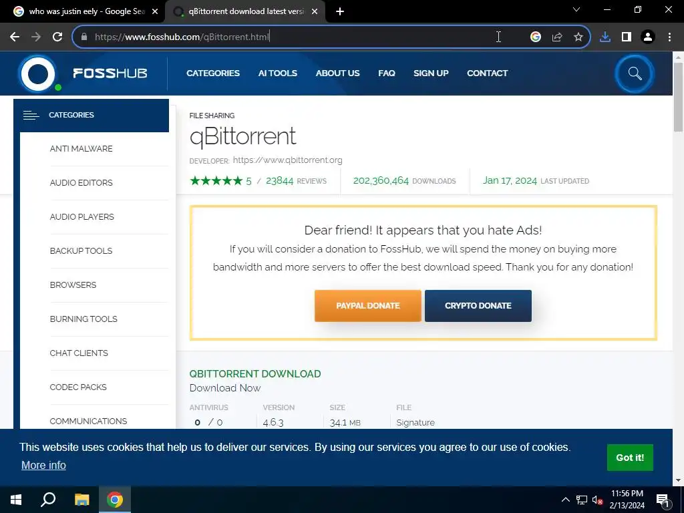684x513 pixels.
Task: Click the CRYPTO DONATE button
Action: pos(478,306)
